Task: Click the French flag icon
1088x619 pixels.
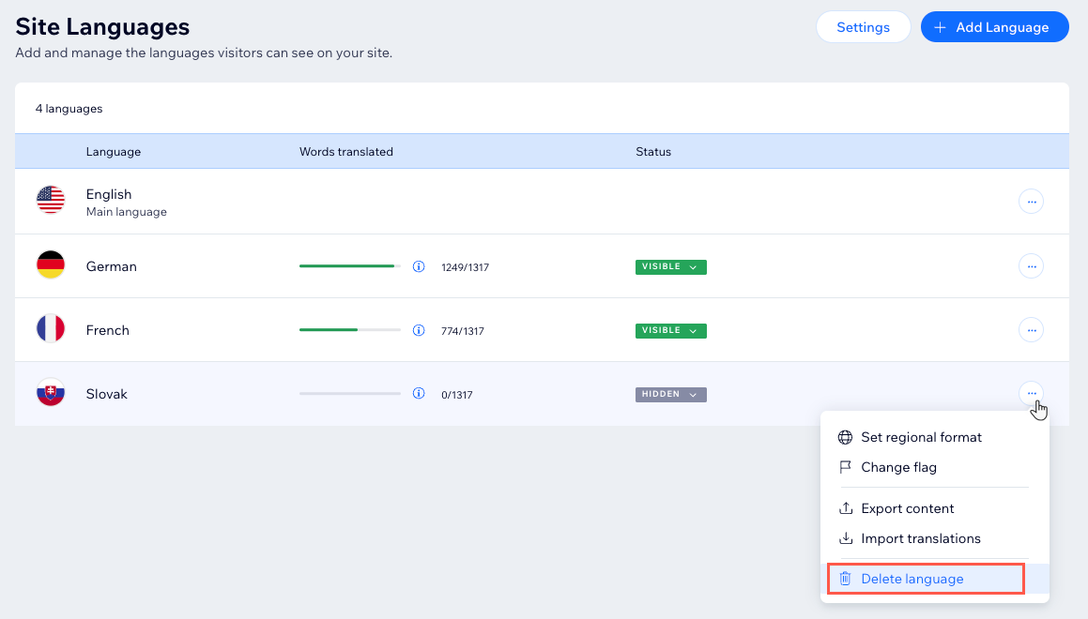Action: coord(50,330)
